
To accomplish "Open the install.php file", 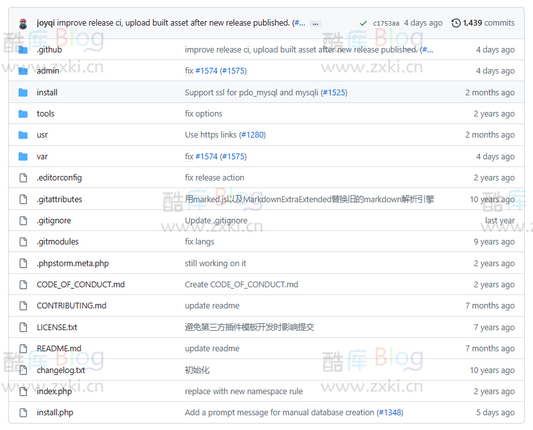I will (x=54, y=412).
